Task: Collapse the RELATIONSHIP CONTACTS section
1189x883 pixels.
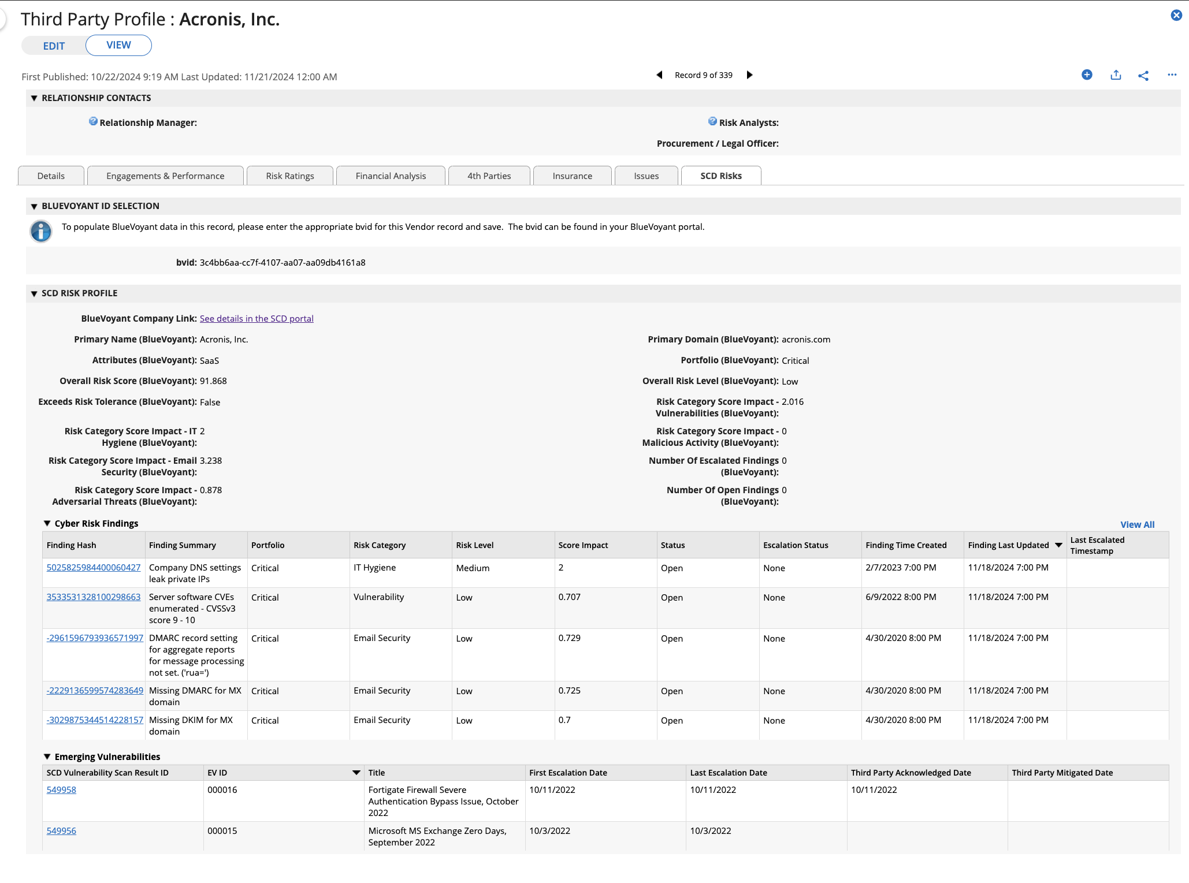Action: [34, 98]
